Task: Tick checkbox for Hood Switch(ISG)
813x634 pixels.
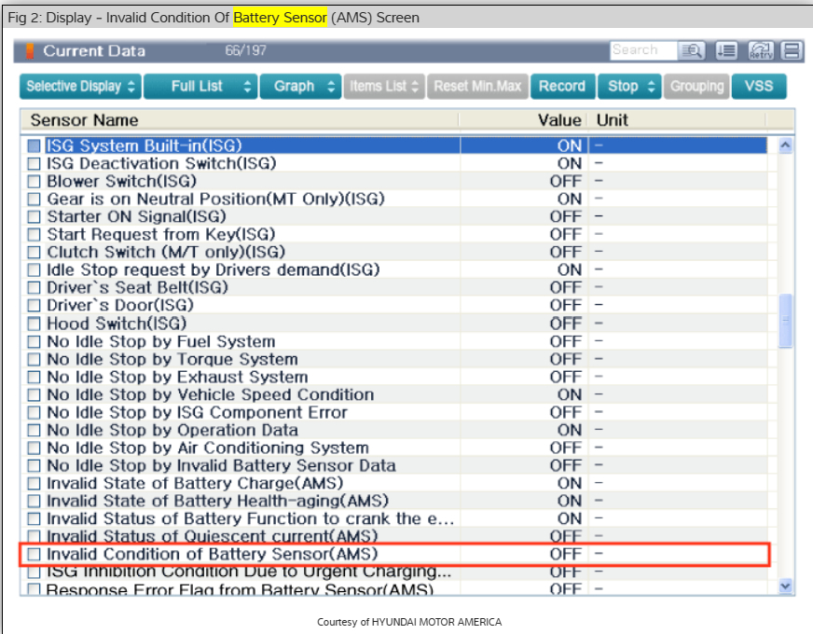Action: (34, 324)
